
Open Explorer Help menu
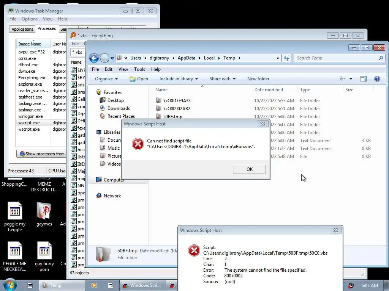[x=156, y=69]
